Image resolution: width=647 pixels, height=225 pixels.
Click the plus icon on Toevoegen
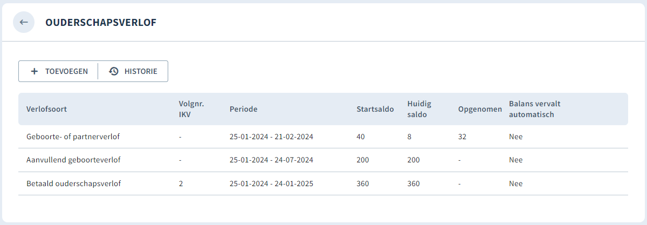pos(34,71)
